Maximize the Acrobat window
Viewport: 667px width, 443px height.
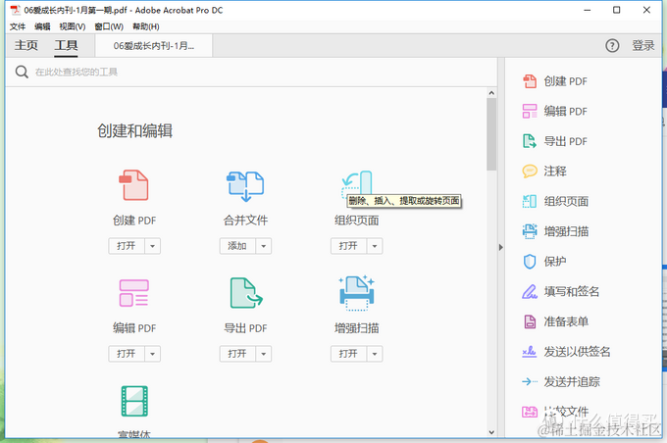coord(616,10)
